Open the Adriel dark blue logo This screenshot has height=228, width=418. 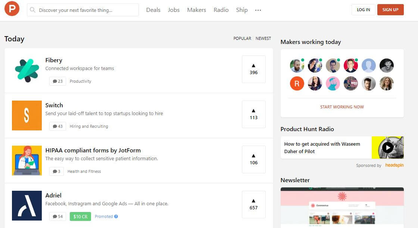point(27,206)
